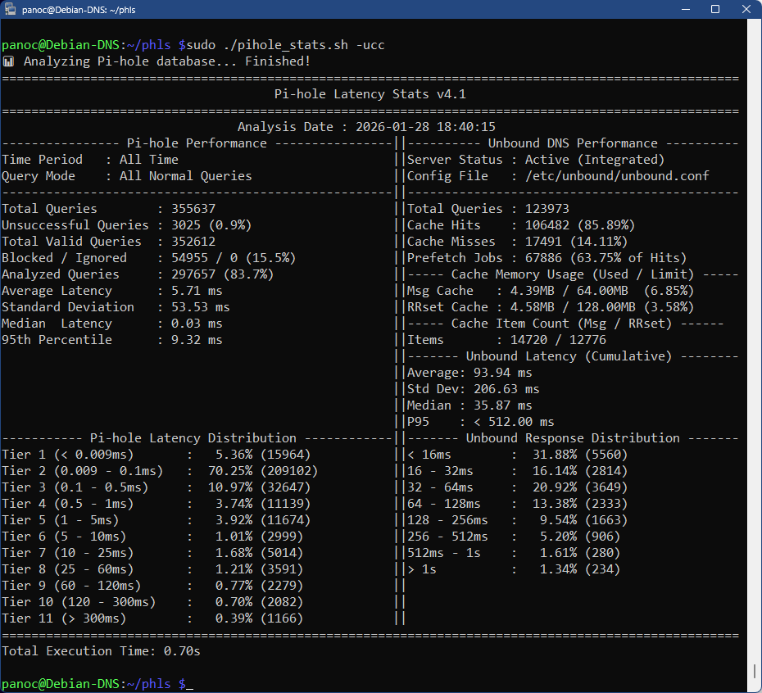Click the window title 'panoc@Debian-DNS: ~/phls'
Viewport: 762px width, 693px height.
pyautogui.click(x=79, y=10)
